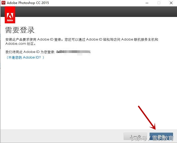The height and width of the screenshot is (143, 177).
Task: Click the blurred Adobe ID starting with 5684
Action: pos(73,52)
